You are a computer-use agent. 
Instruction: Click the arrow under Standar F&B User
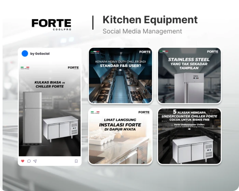pyautogui.click(x=120, y=70)
